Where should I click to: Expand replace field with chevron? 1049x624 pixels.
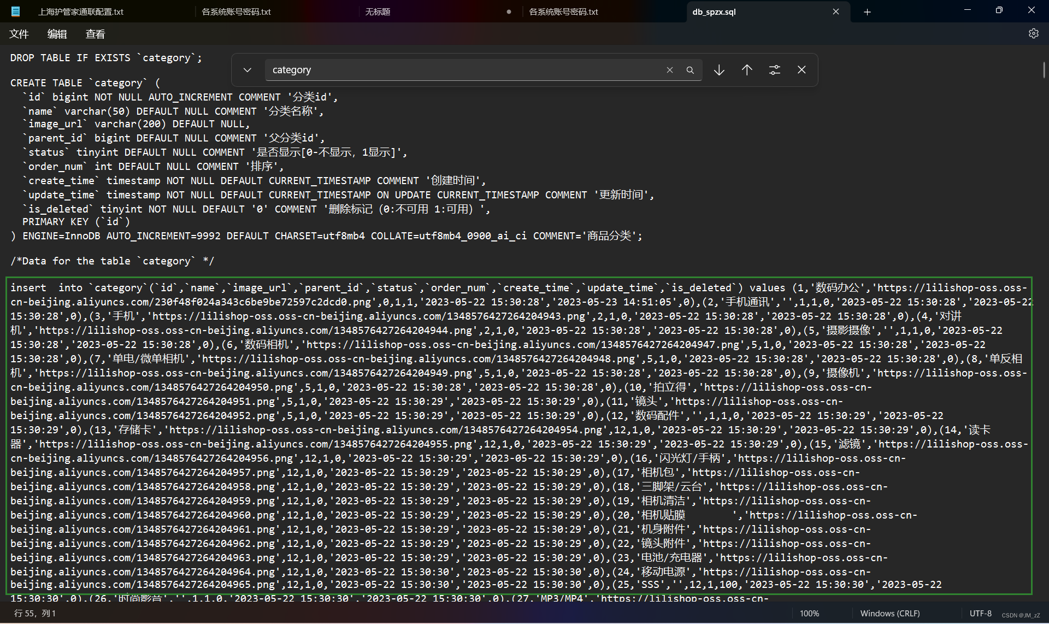point(247,70)
